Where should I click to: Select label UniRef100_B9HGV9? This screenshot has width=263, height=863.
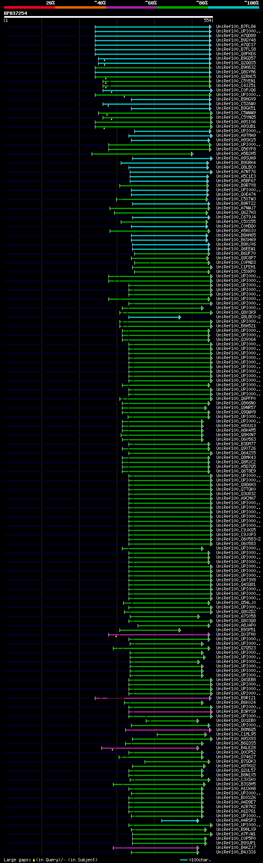[236, 99]
